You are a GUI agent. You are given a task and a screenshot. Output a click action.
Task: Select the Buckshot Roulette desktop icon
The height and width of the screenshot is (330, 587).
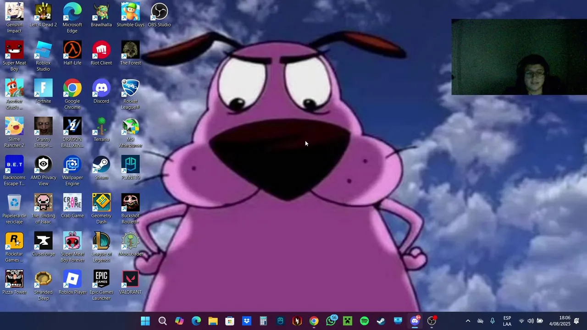130,209
